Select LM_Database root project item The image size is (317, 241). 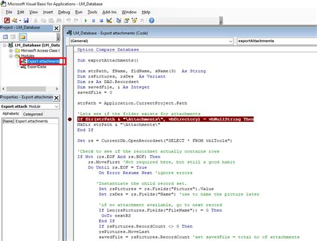pyautogui.click(x=37, y=46)
